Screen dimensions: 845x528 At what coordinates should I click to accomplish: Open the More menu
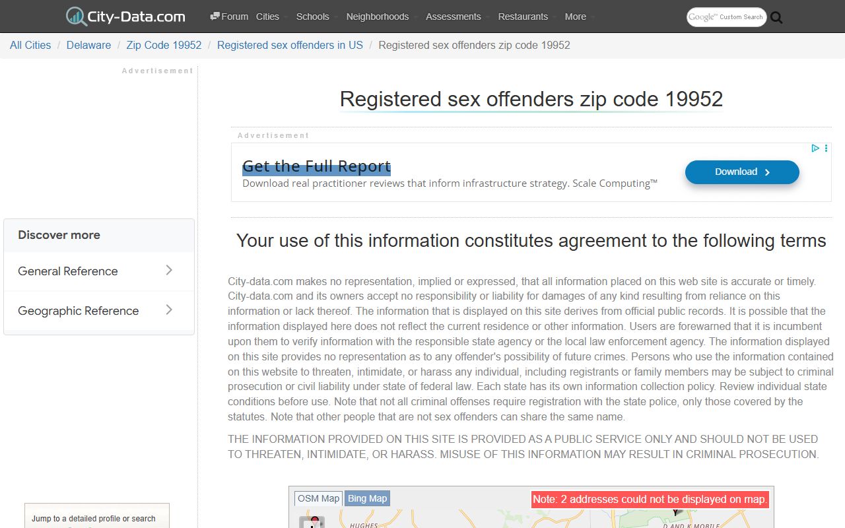[x=576, y=16]
